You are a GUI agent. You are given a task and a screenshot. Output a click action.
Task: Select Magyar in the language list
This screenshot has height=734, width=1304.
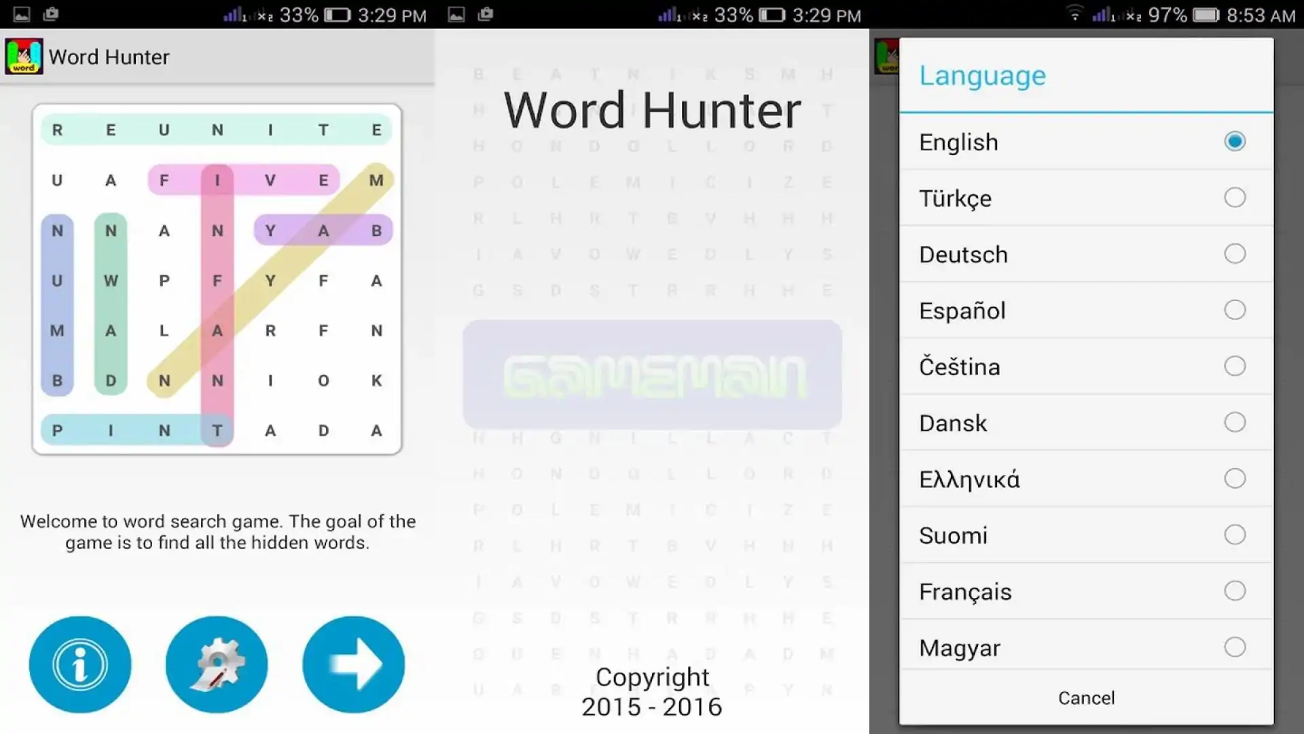1086,648
